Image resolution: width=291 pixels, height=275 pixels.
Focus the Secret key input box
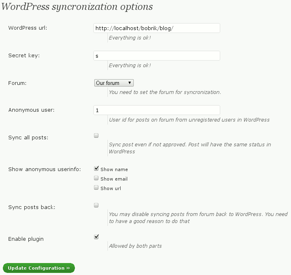(x=157, y=56)
